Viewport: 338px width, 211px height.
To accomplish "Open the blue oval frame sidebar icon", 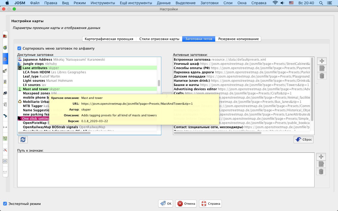I will (x=5, y=161).
